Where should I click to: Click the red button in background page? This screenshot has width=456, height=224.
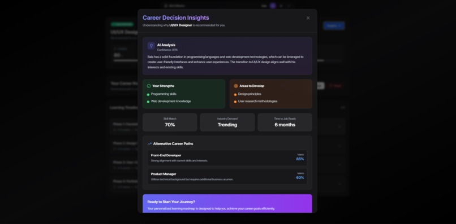[x=335, y=86]
